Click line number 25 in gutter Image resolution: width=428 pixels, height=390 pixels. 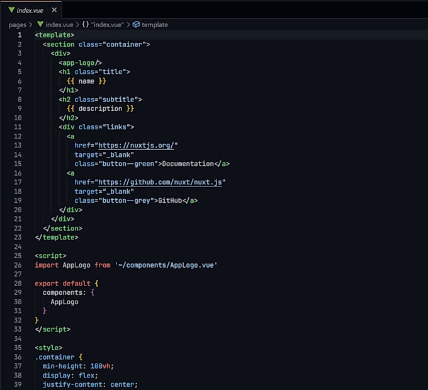tap(18, 256)
